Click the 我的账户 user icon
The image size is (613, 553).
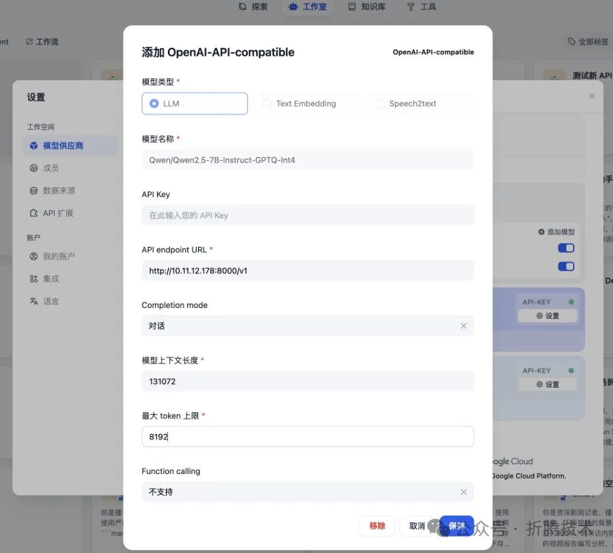click(x=34, y=256)
